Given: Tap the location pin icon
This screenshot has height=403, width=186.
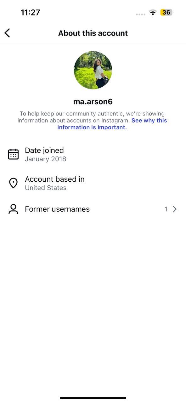Looking at the screenshot, I should 13,183.
